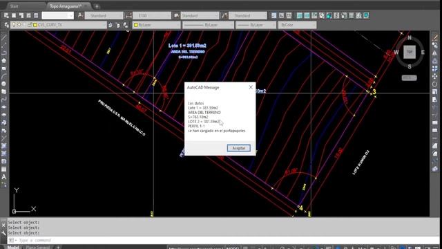442x249 pixels.
Task: Click Make Object's Layer Current icon
Action: 110,25
